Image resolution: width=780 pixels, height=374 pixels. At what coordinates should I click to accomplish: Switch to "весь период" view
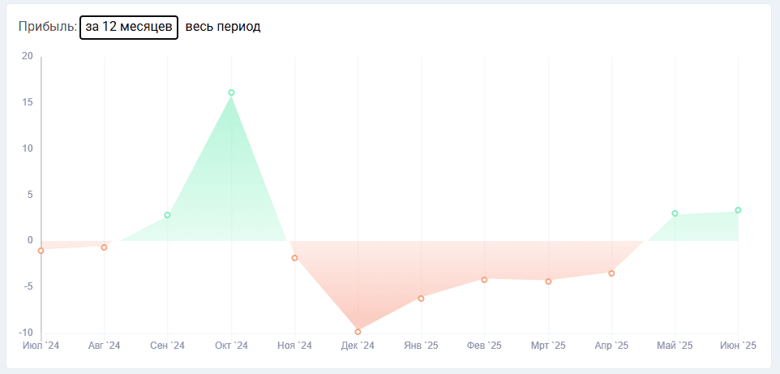coord(223,27)
